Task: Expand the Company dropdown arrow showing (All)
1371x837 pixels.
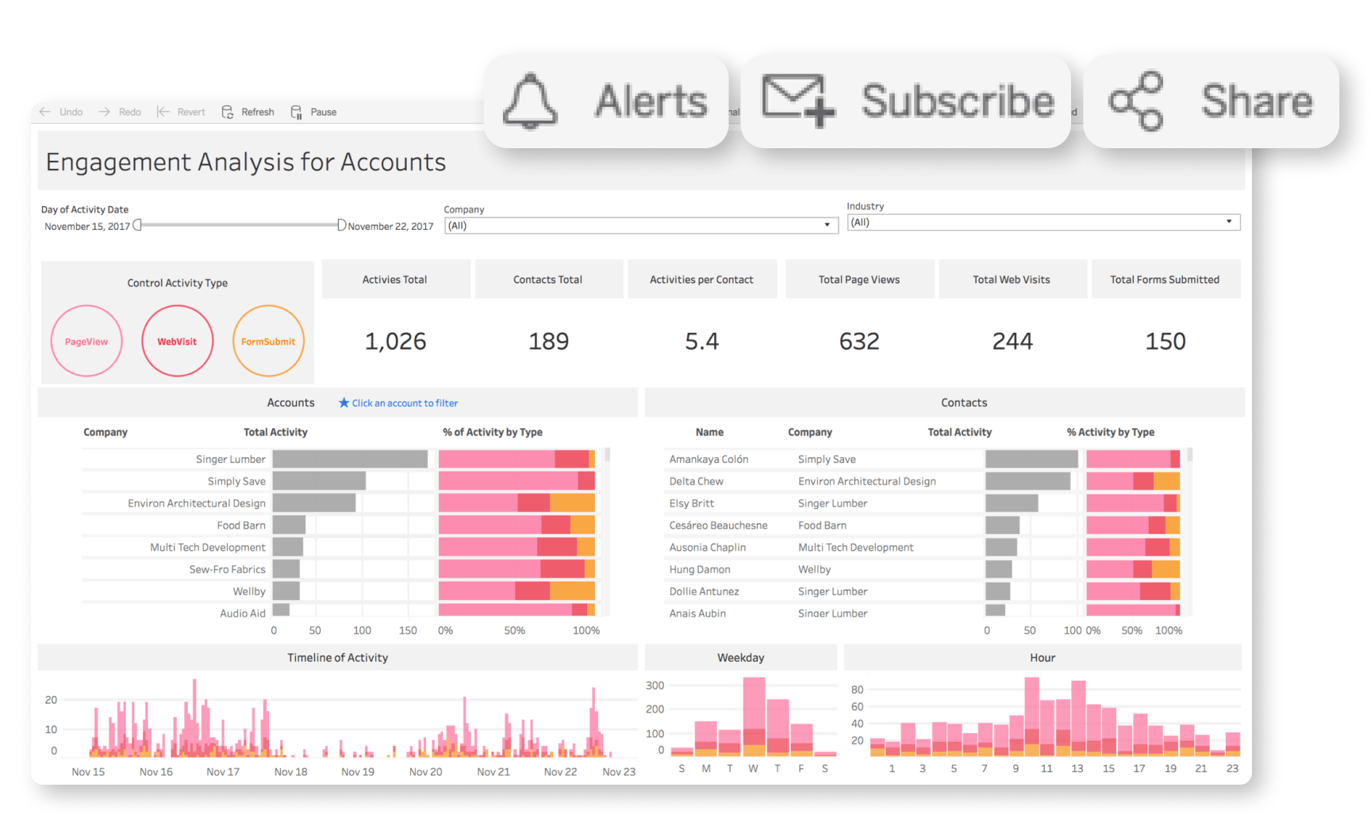Action: pyautogui.click(x=825, y=225)
